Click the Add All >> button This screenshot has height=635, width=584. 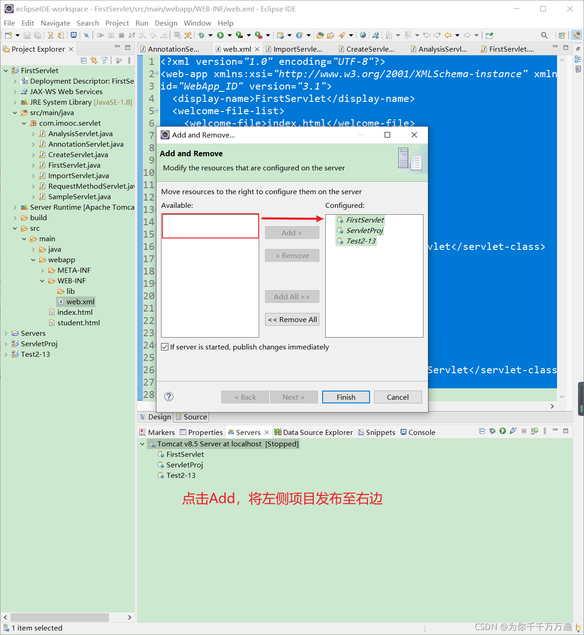point(292,296)
